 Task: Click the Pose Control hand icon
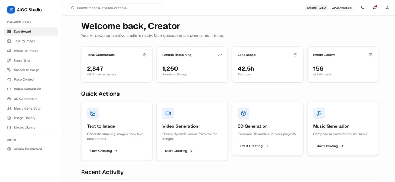click(x=9, y=79)
